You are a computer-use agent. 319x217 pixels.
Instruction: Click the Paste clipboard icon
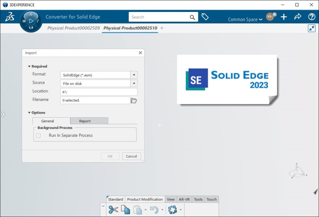tap(138, 210)
